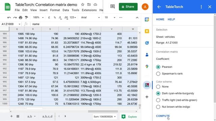
Task: Open TableTorch add-on icon in side panel
Action: [x=147, y=85]
